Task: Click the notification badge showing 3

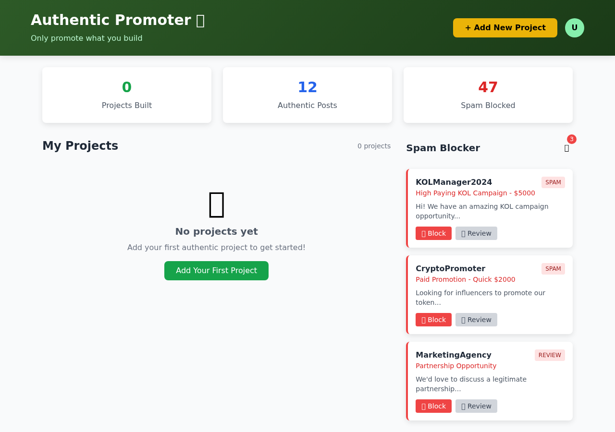Action: (571, 139)
